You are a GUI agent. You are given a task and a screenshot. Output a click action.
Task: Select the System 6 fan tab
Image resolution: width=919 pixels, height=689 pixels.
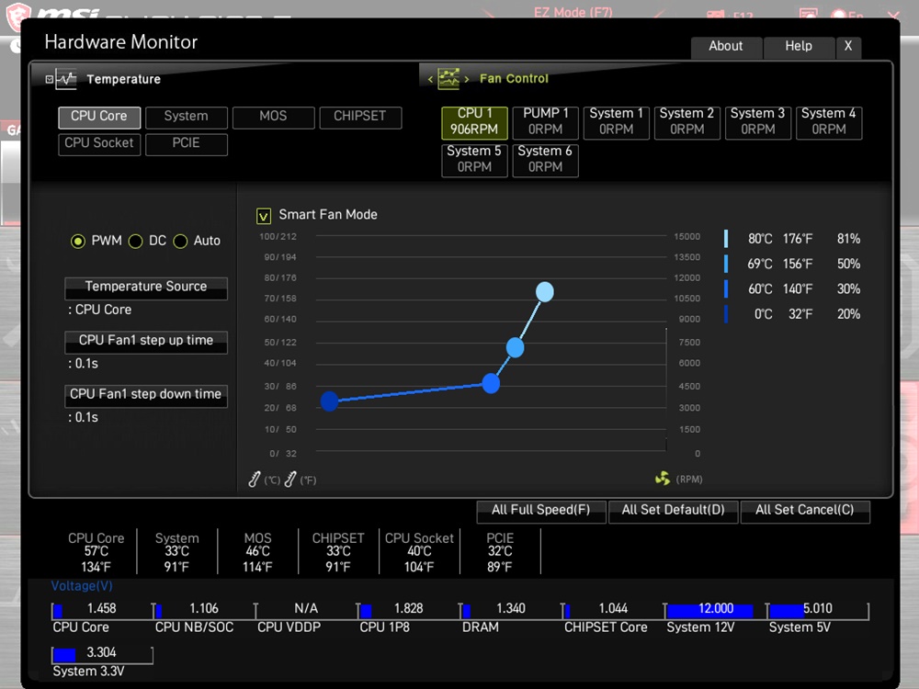[546, 160]
